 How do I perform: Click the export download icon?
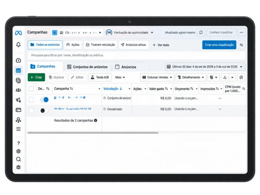tap(225, 77)
